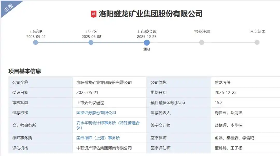Click the grey dot under 提交注册 stage
The height and width of the screenshot is (156, 280).
[202, 42]
